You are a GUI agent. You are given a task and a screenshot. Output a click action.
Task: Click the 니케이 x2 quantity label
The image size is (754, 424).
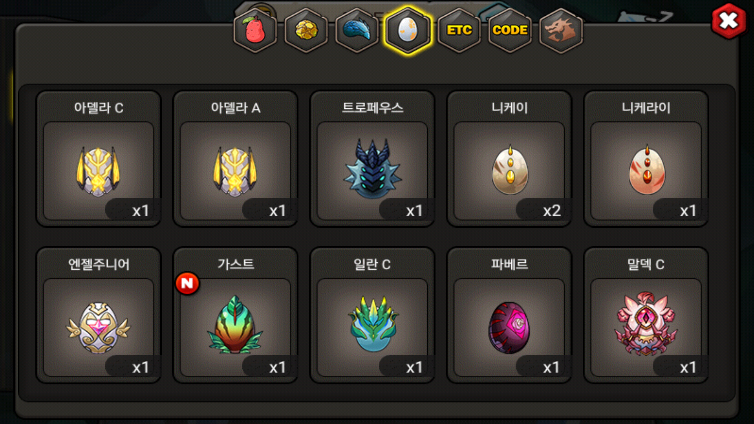tap(551, 211)
